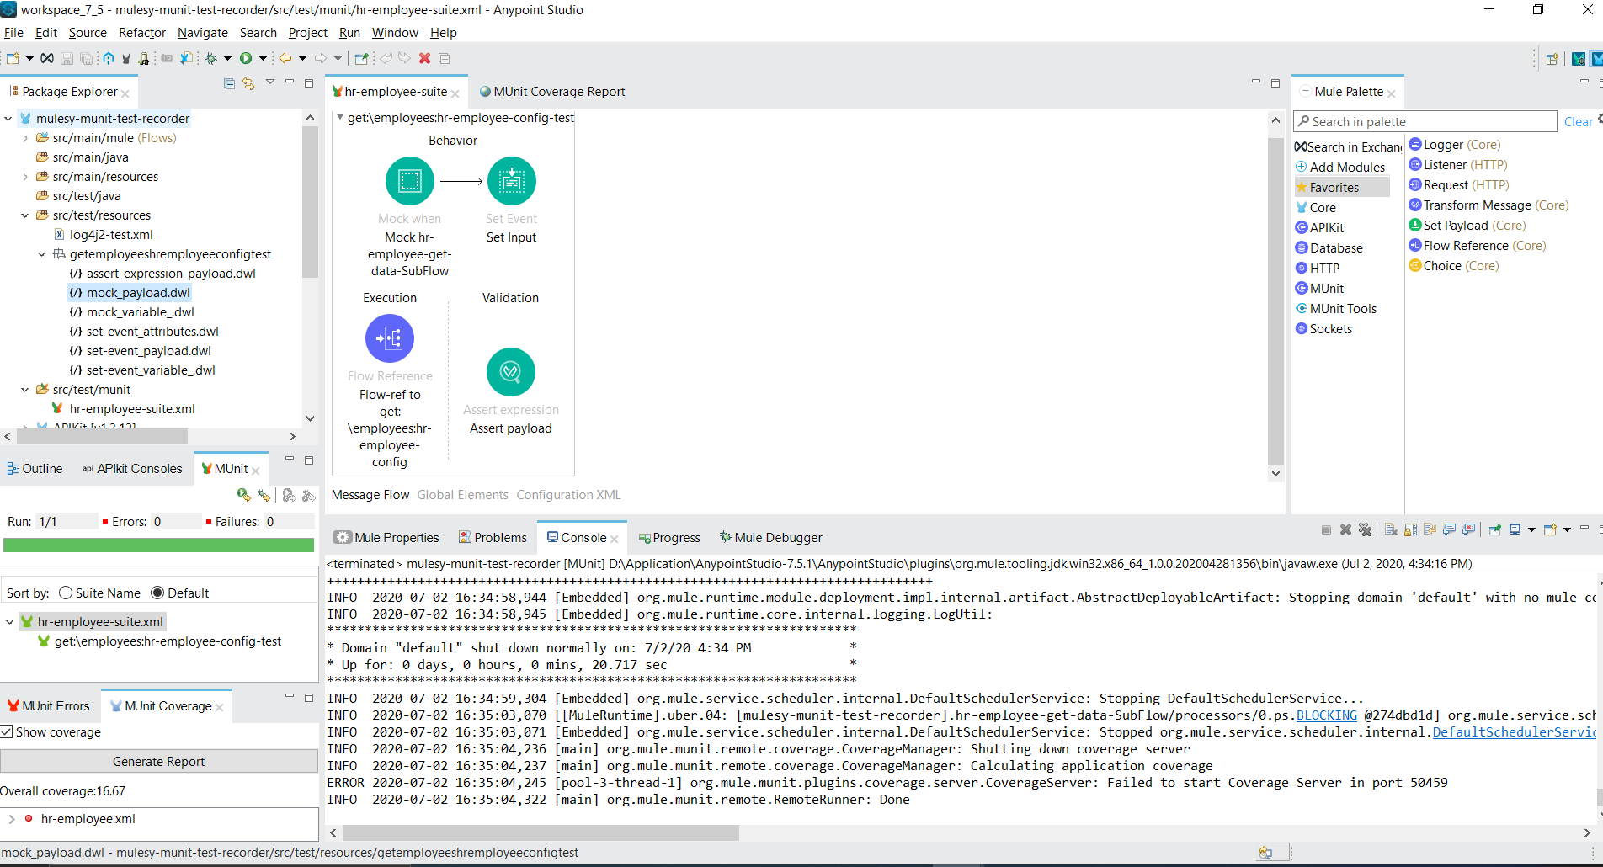Expand the src/main/mule (Flows) folder

click(x=25, y=138)
